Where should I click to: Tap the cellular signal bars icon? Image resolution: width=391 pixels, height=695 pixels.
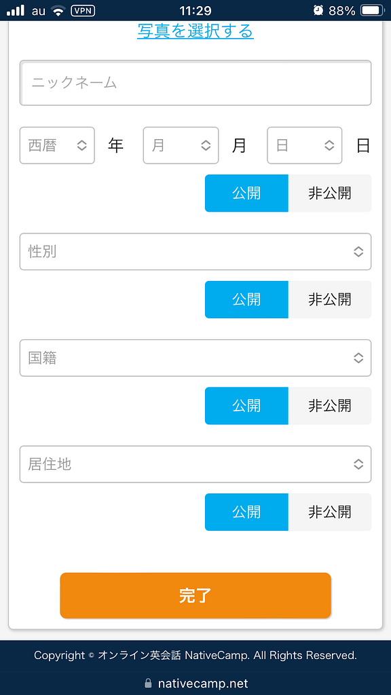pyautogui.click(x=17, y=10)
